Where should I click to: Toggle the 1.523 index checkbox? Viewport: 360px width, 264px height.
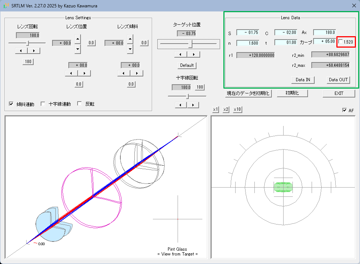340,42
